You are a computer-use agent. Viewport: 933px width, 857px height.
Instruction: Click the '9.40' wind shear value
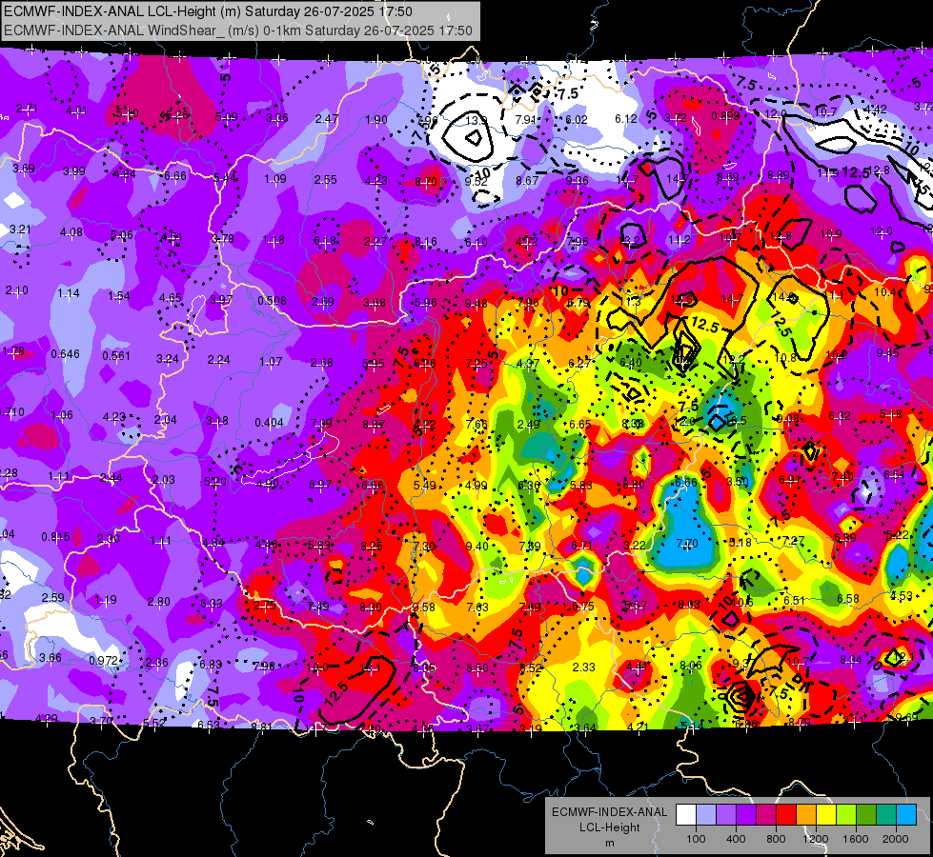click(x=477, y=546)
